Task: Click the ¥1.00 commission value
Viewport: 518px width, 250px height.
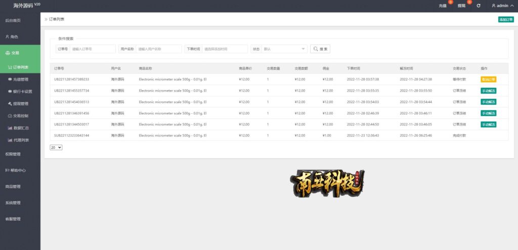Action: pyautogui.click(x=327, y=136)
